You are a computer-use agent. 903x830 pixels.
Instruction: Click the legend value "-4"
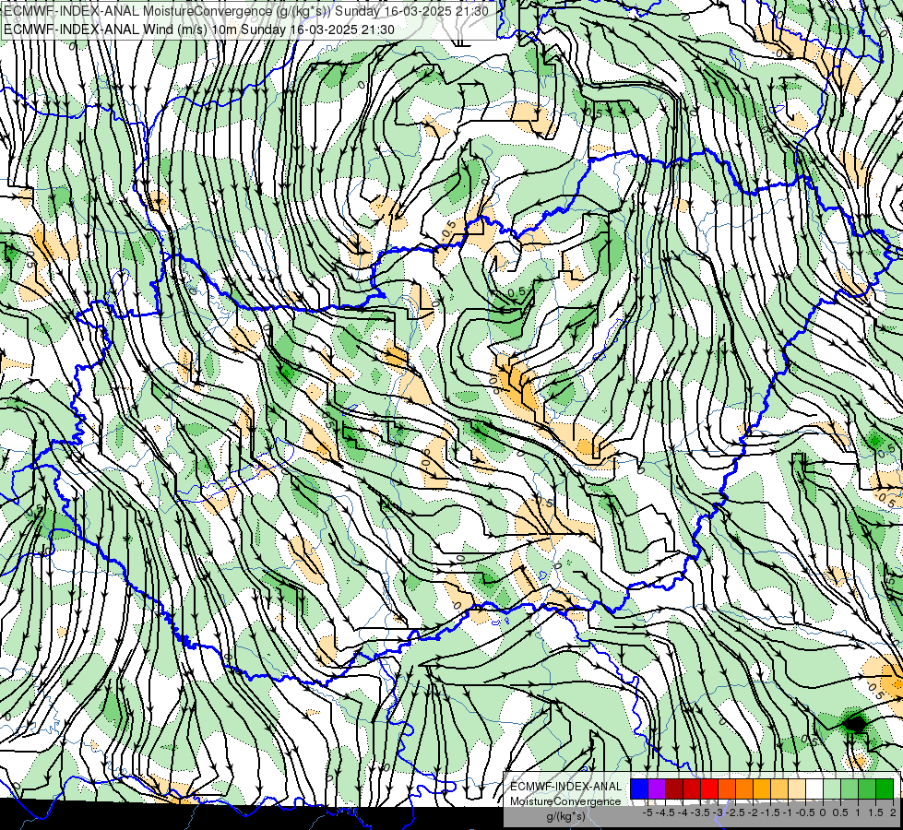683,812
